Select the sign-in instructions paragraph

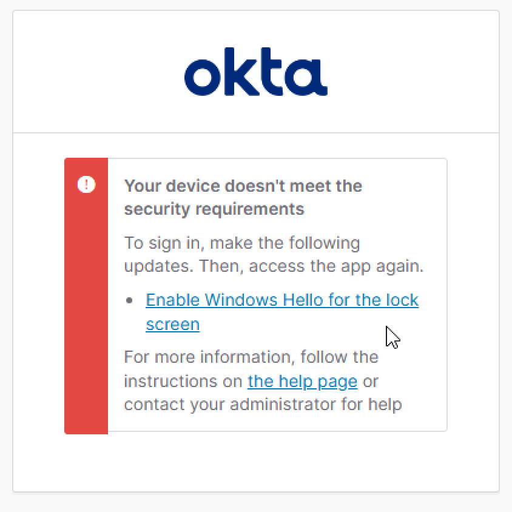[273, 254]
